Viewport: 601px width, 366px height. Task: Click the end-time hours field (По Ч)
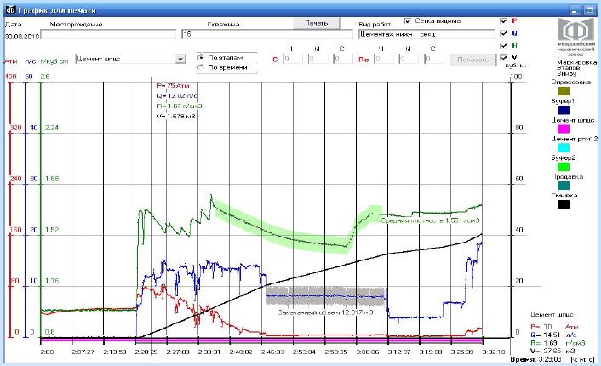click(384, 60)
